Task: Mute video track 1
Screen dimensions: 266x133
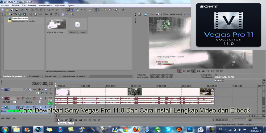Action: click(46, 89)
